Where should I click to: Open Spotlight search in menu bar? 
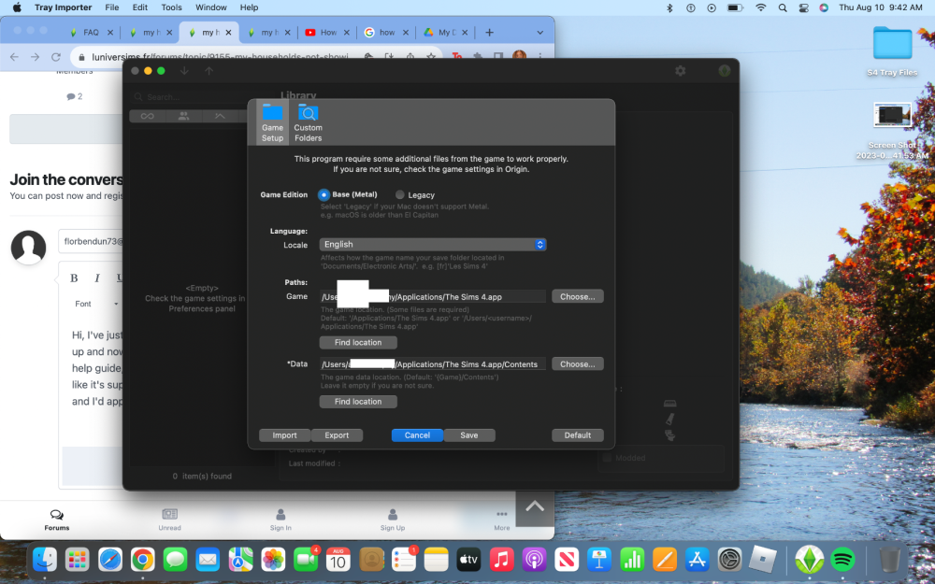(x=783, y=7)
